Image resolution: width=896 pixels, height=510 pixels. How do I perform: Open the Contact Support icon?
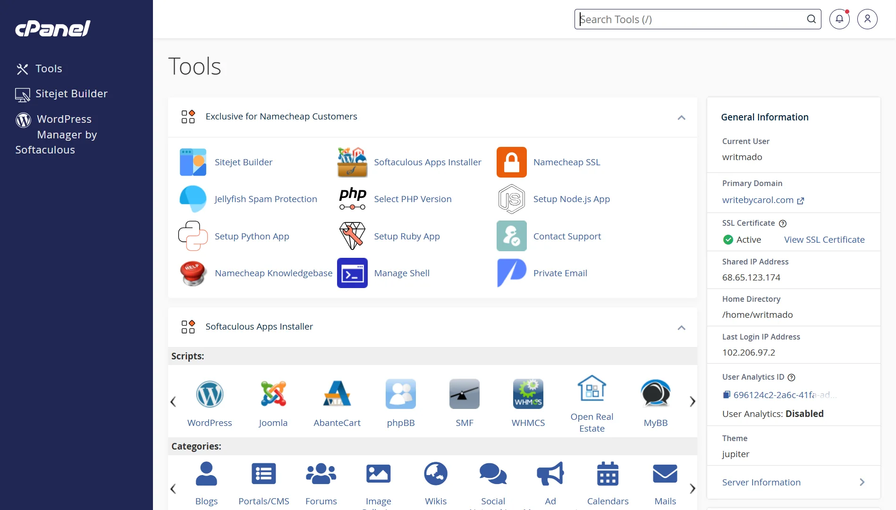coord(512,236)
